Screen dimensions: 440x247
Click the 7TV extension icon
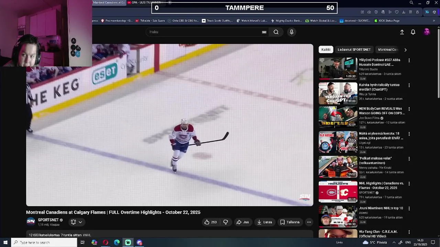(427, 12)
